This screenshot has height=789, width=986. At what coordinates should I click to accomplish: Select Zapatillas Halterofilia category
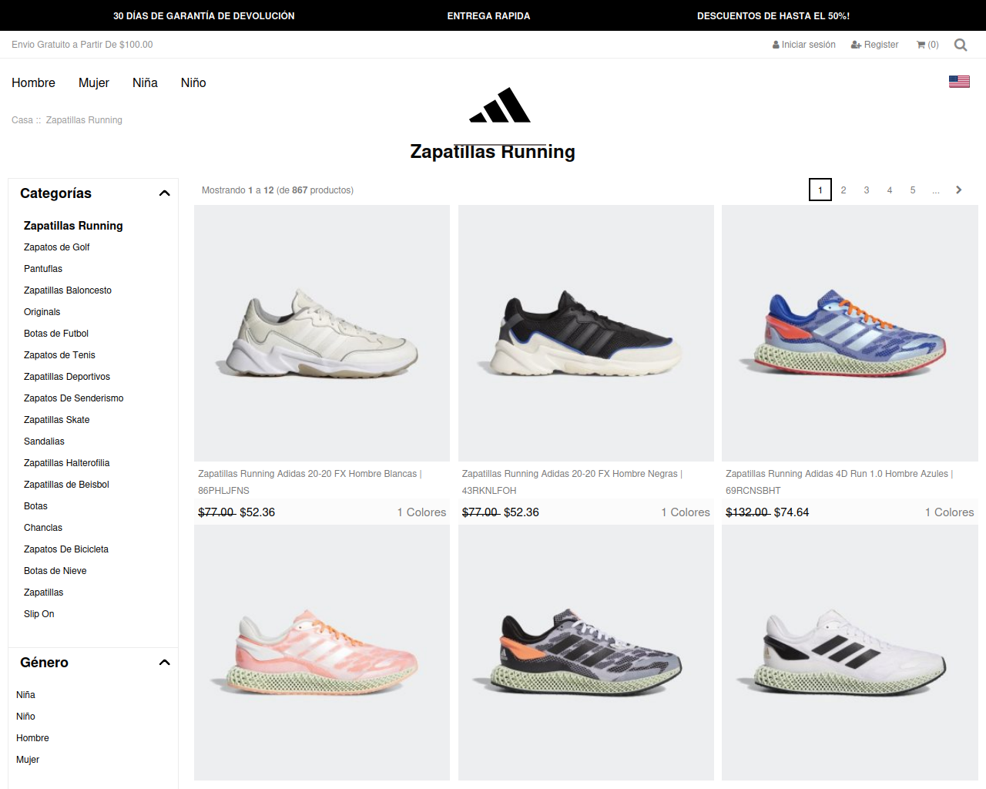[x=67, y=463]
